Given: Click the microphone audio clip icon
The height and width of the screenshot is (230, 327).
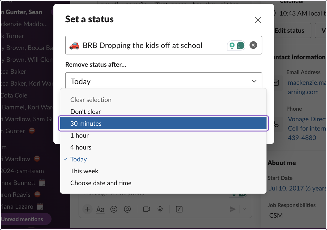Looking at the screenshot, I should pos(160,209).
